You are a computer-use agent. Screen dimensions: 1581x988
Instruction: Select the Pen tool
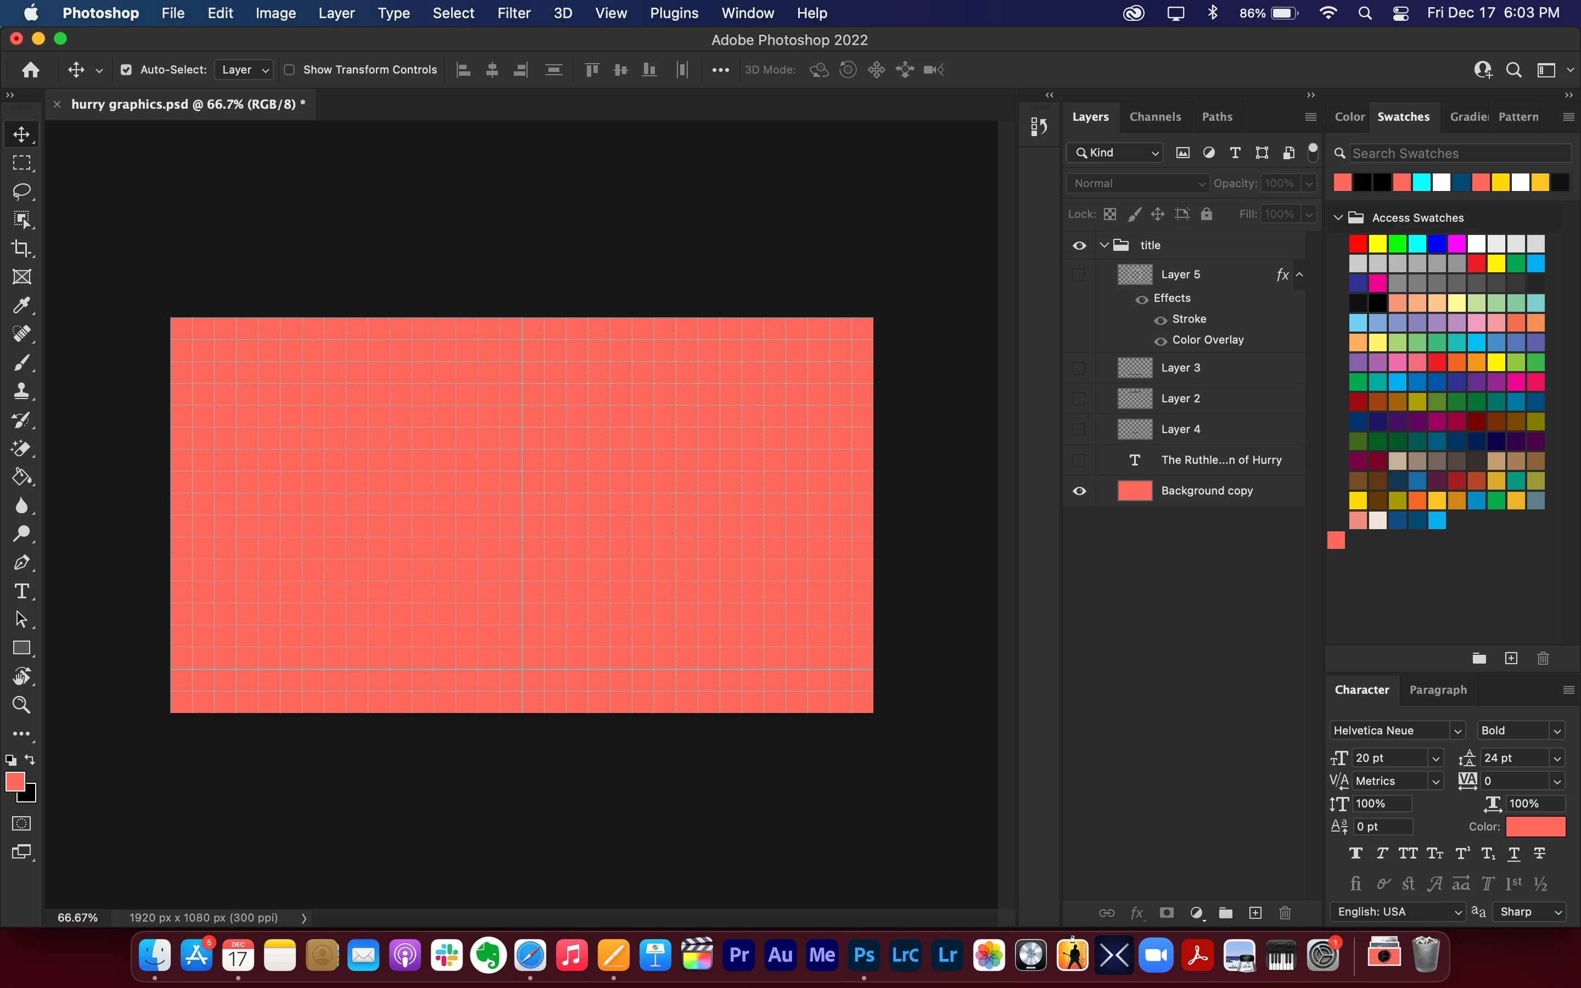click(21, 563)
